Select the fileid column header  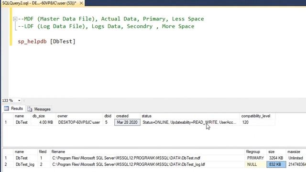44,152
